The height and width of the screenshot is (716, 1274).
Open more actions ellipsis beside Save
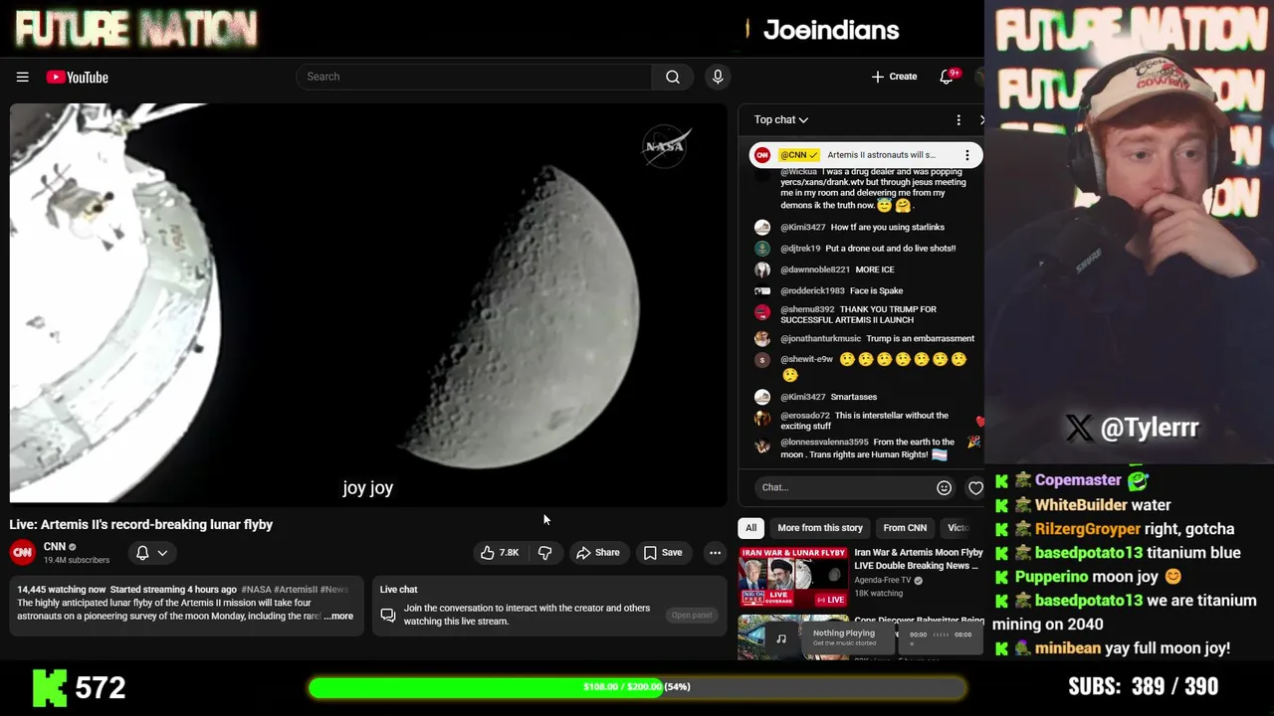click(x=715, y=552)
